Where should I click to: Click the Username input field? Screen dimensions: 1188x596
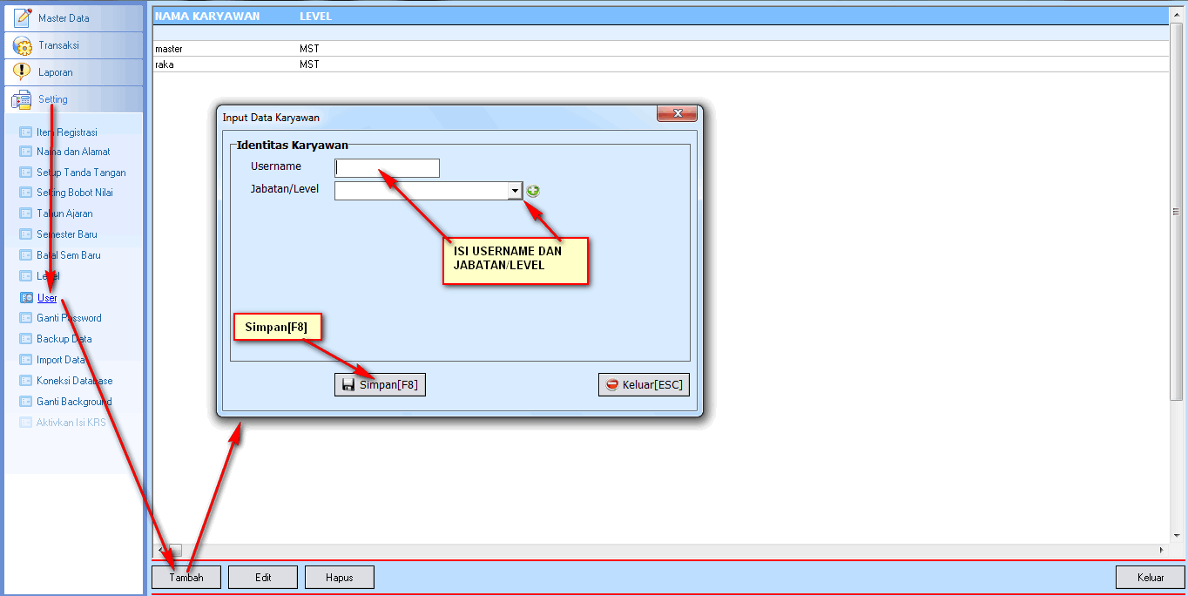(x=388, y=168)
